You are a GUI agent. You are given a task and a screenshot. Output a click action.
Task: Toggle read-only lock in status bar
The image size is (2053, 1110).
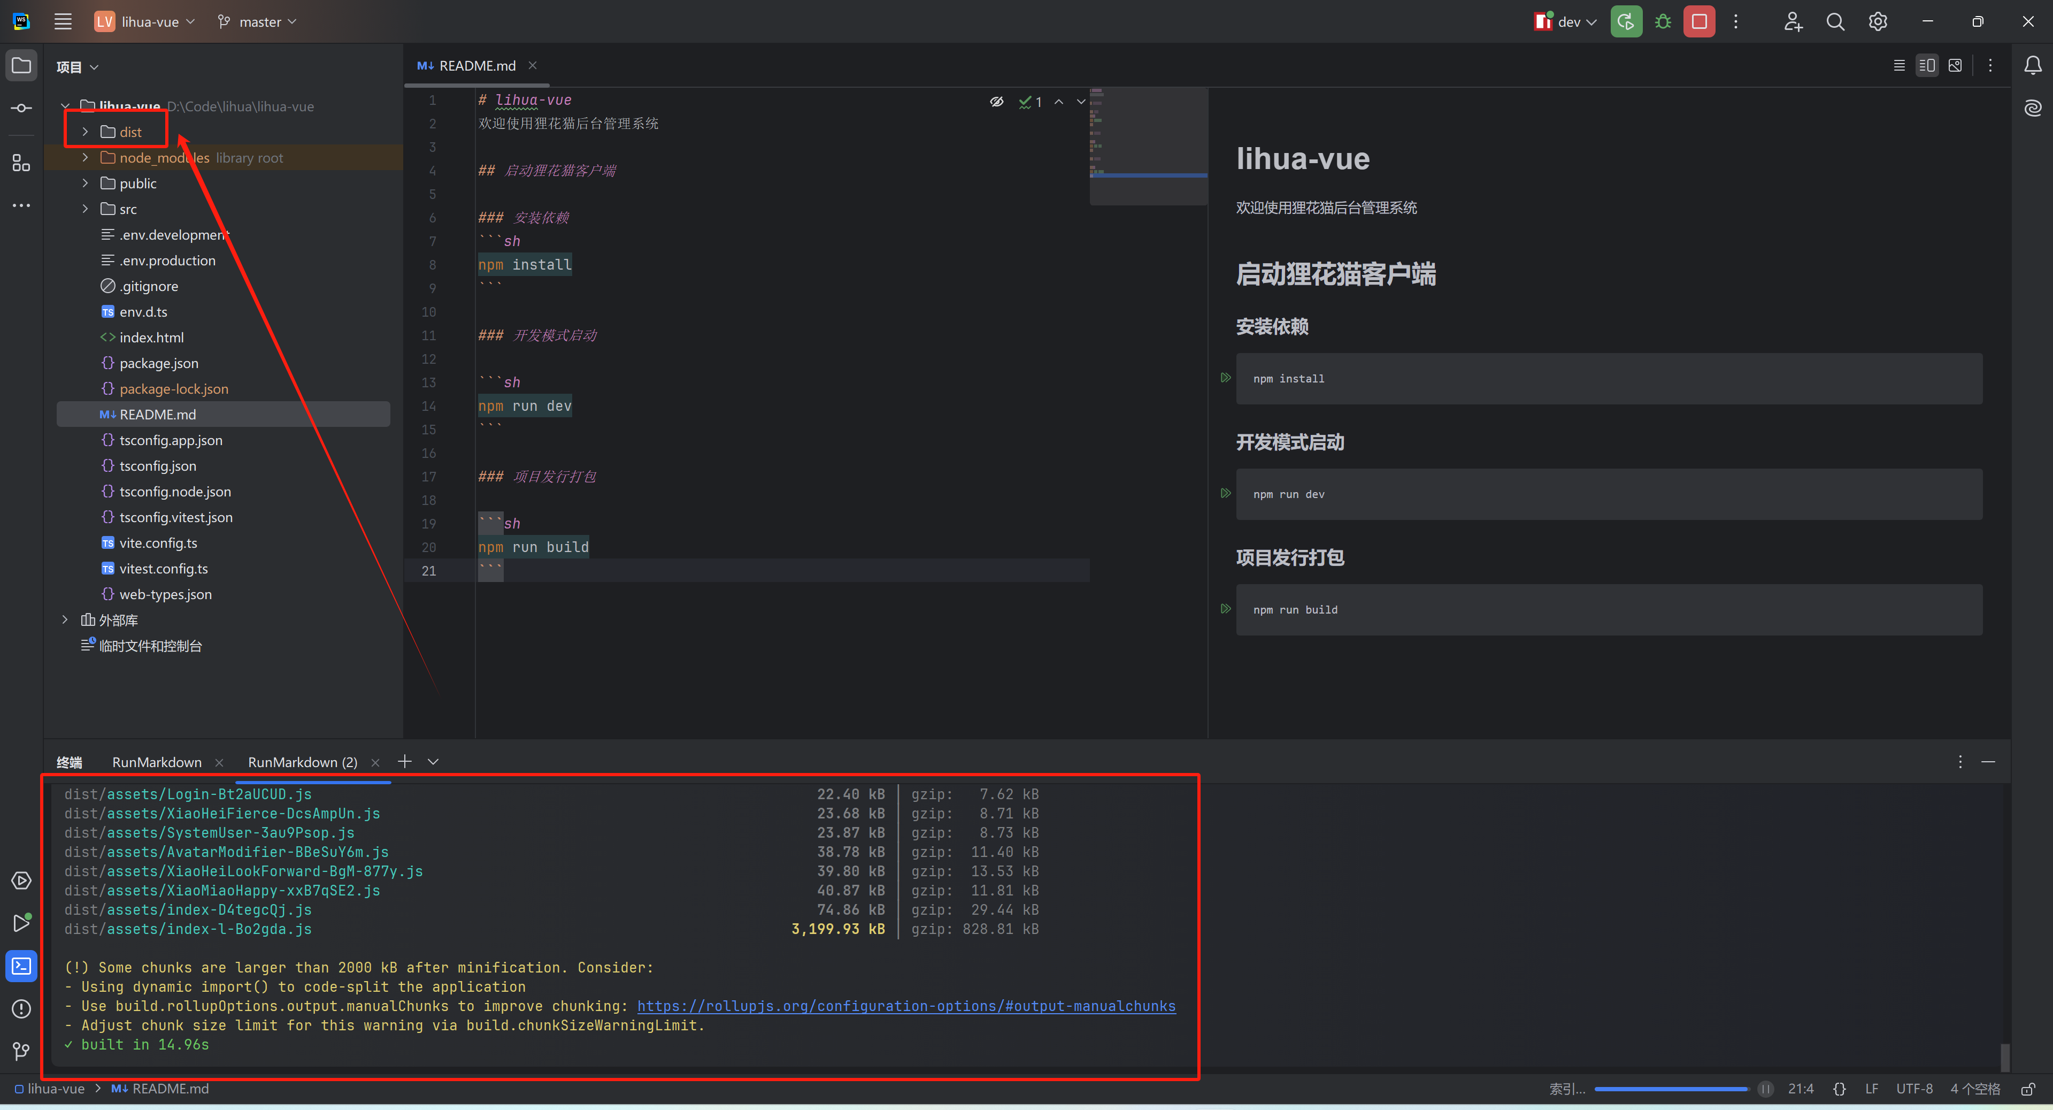pyautogui.click(x=2028, y=1089)
